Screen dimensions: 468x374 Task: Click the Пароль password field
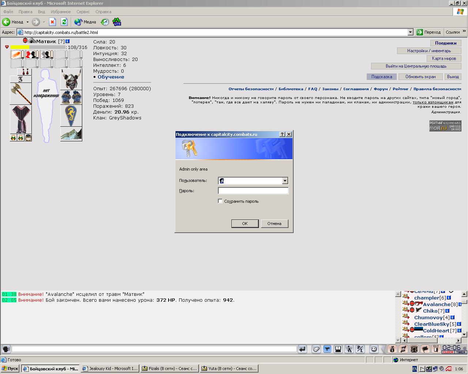coord(253,191)
